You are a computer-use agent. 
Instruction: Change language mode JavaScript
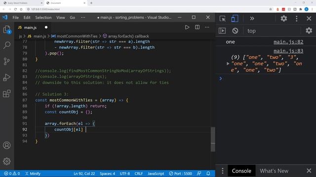(x=156, y=174)
